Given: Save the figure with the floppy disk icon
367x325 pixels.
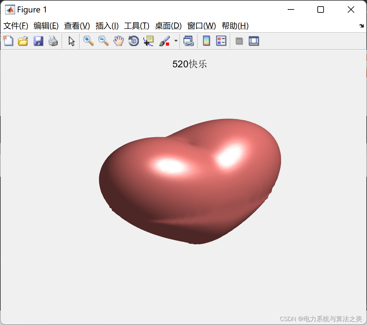Looking at the screenshot, I should pyautogui.click(x=39, y=41).
